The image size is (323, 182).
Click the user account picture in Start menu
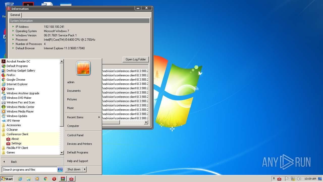point(83,68)
